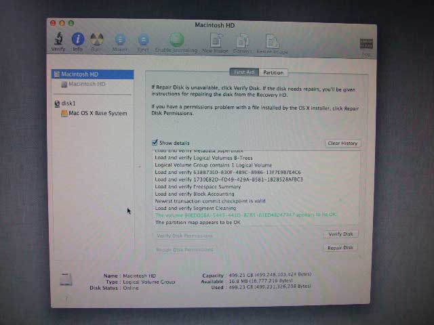
Task: Click 'Load and verify Block Accounting' log line
Action: tap(195, 194)
